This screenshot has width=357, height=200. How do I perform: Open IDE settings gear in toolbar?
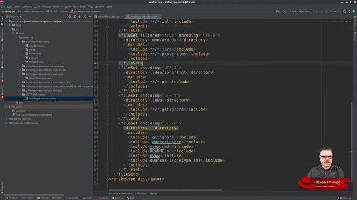[349, 11]
